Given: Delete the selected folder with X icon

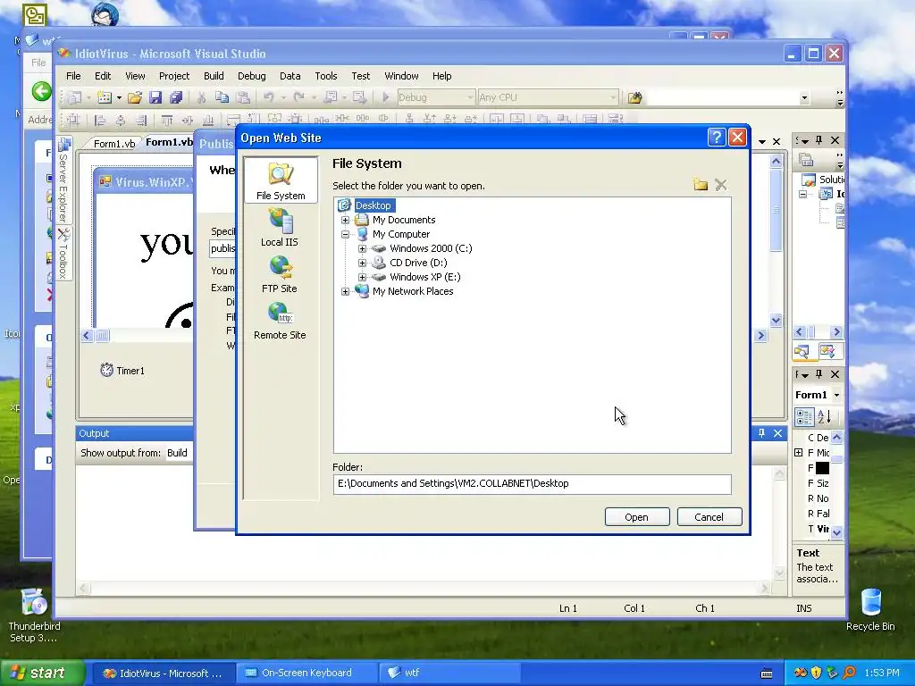Looking at the screenshot, I should [721, 186].
